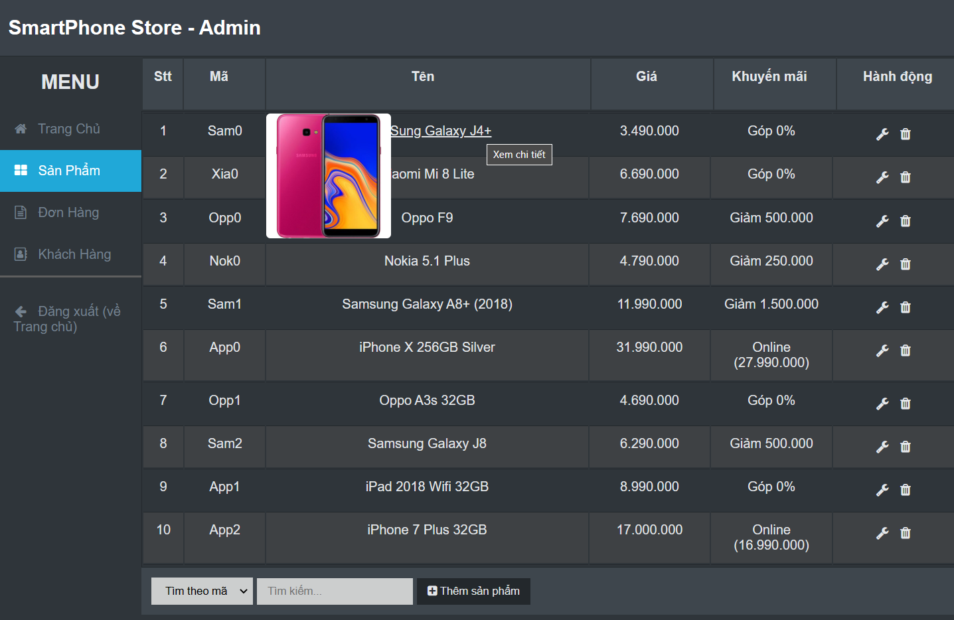Click the Samsung Galaxy A8+ (2018) name
954x620 pixels.
pos(427,304)
